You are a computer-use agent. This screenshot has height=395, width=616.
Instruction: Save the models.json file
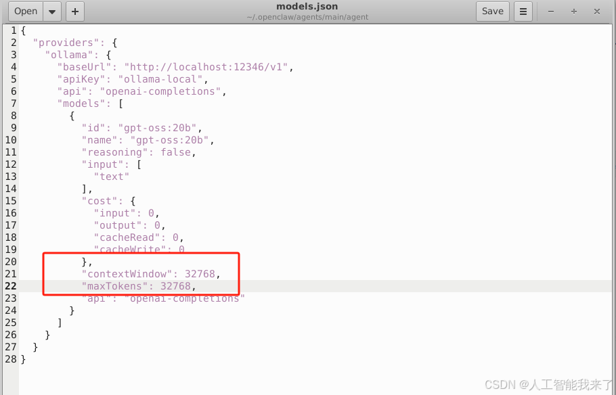(x=493, y=11)
